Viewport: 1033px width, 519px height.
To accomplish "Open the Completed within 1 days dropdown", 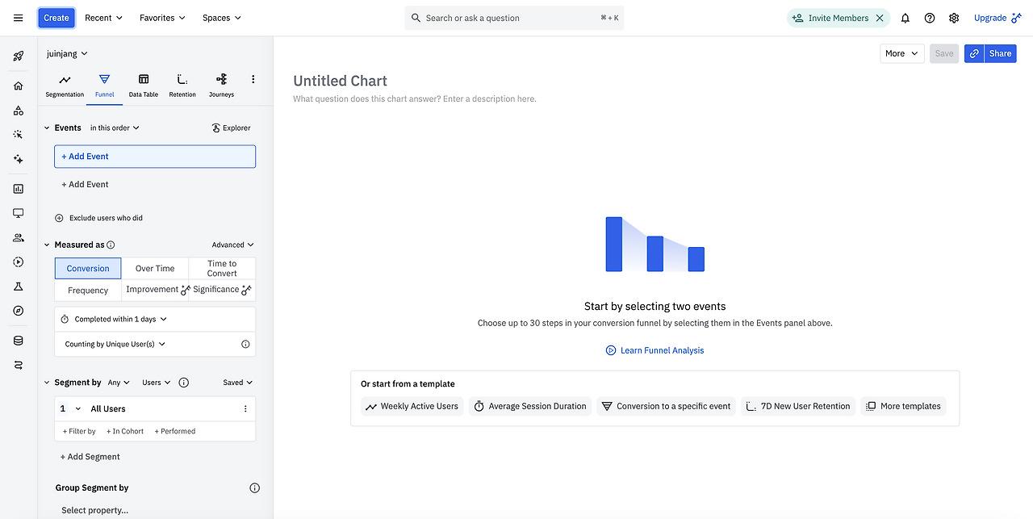I will pyautogui.click(x=115, y=319).
